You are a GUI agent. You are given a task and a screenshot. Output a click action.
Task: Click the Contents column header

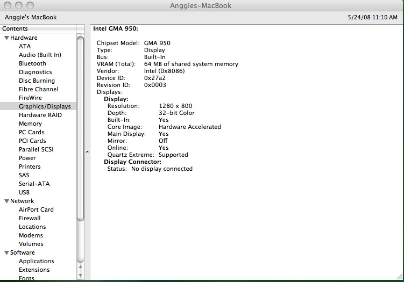38,28
